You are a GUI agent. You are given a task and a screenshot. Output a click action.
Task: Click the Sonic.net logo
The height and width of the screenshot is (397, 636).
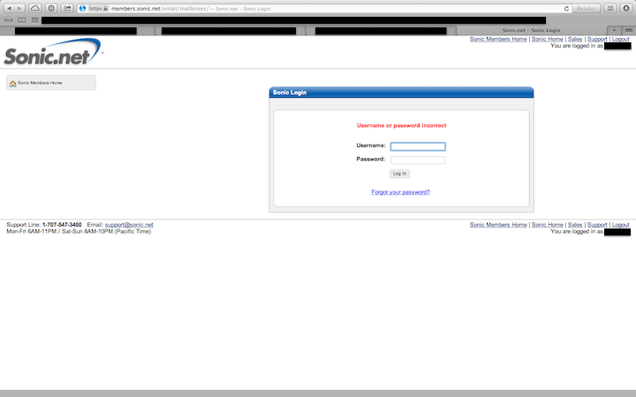tap(53, 52)
